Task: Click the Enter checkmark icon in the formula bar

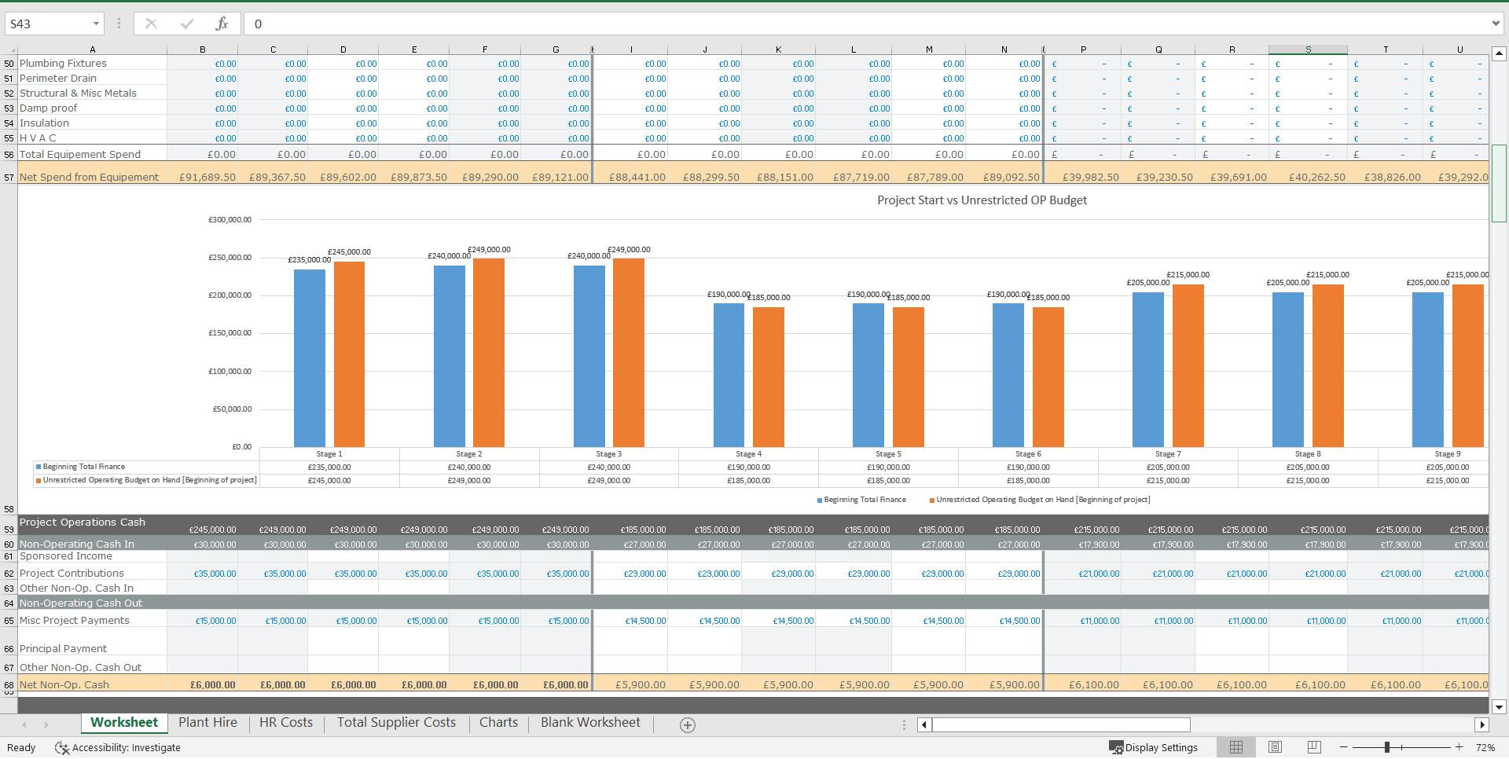Action: [187, 24]
